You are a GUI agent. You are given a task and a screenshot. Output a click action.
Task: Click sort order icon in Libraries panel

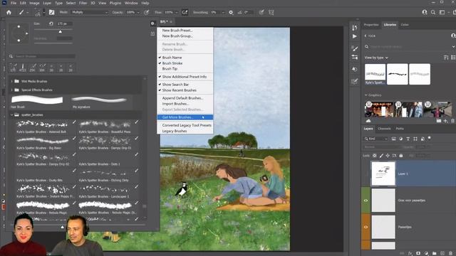[446, 58]
